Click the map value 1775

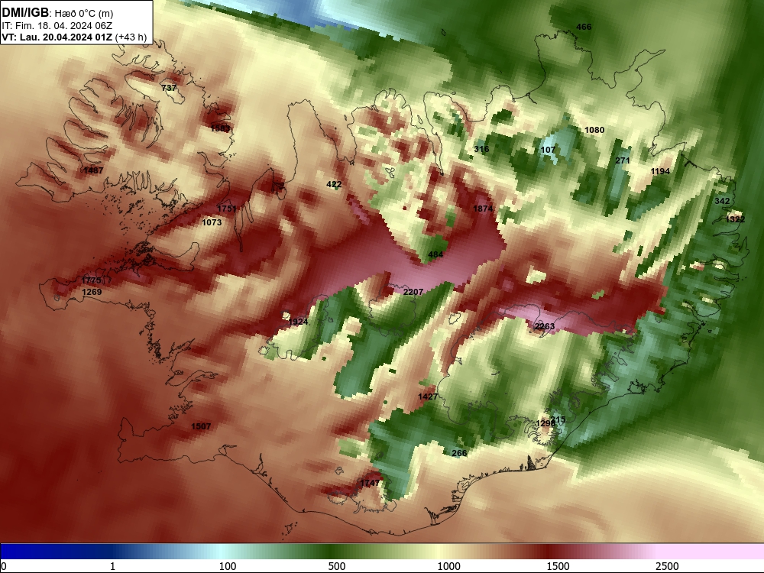(x=91, y=280)
